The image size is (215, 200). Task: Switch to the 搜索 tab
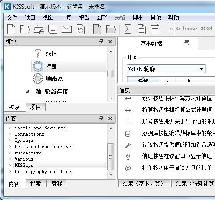coord(36,183)
